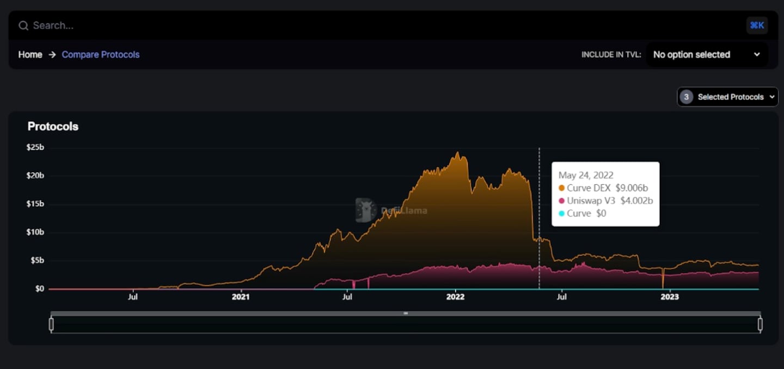Open the Selected Protocols dropdown
This screenshot has height=369, width=784.
click(x=727, y=97)
